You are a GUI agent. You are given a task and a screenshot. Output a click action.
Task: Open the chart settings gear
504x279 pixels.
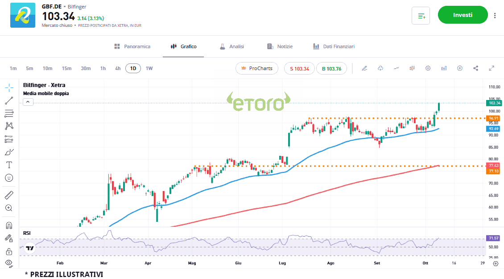point(428,68)
